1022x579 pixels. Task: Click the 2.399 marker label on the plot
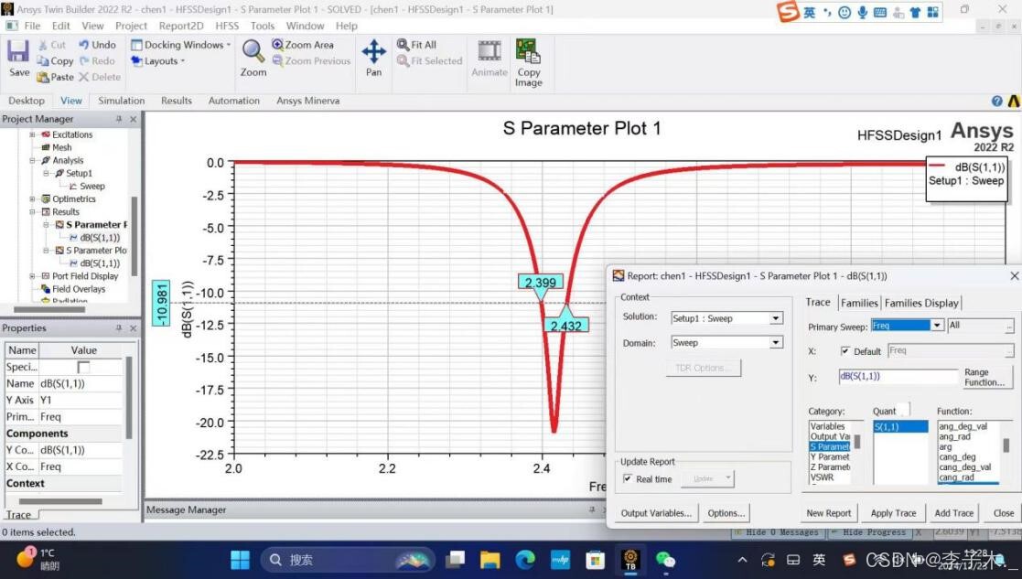541,283
